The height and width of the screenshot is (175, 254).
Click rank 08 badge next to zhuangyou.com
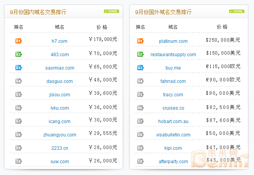point(19,134)
